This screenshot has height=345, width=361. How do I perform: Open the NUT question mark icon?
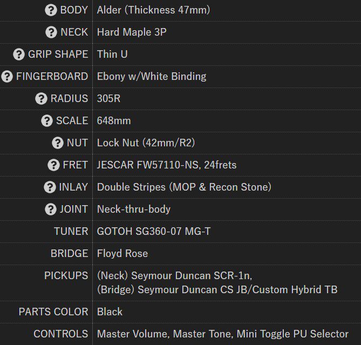pos(58,143)
